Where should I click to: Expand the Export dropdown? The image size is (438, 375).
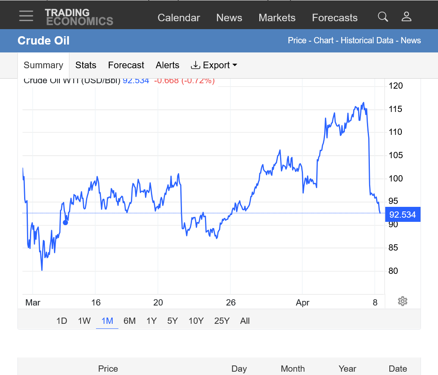point(214,65)
